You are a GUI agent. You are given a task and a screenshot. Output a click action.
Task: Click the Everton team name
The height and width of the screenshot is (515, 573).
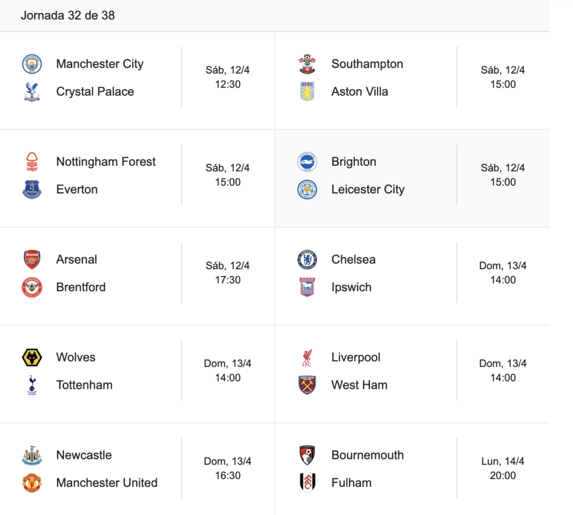point(77,189)
